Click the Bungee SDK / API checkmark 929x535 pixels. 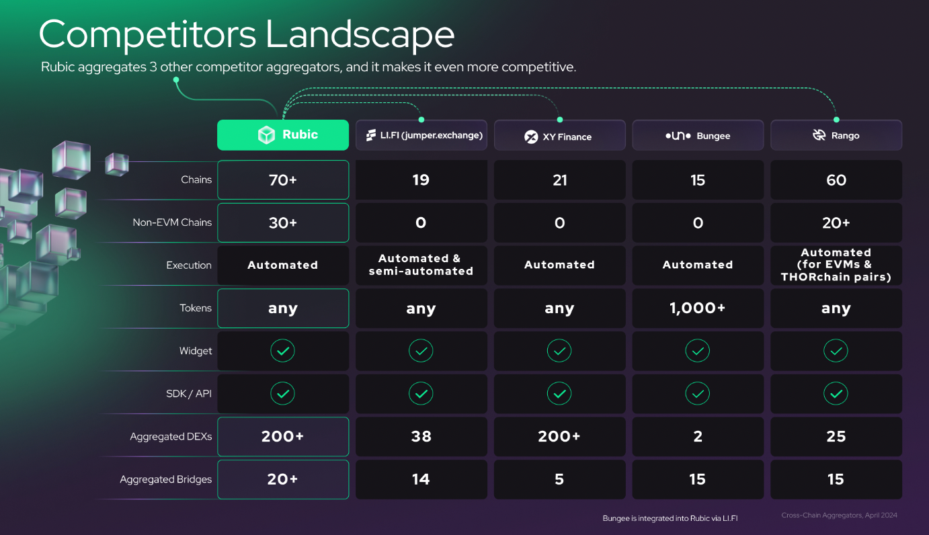[x=698, y=394]
